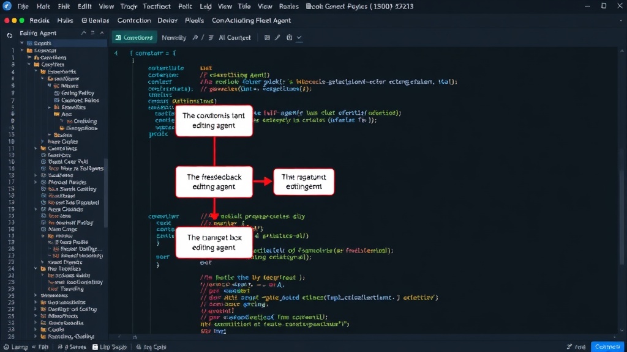Click the grid layout icon in editor toolbar

(x=267, y=37)
